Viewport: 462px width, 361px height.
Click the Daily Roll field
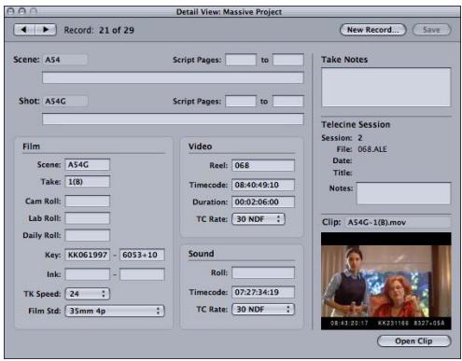coord(88,235)
